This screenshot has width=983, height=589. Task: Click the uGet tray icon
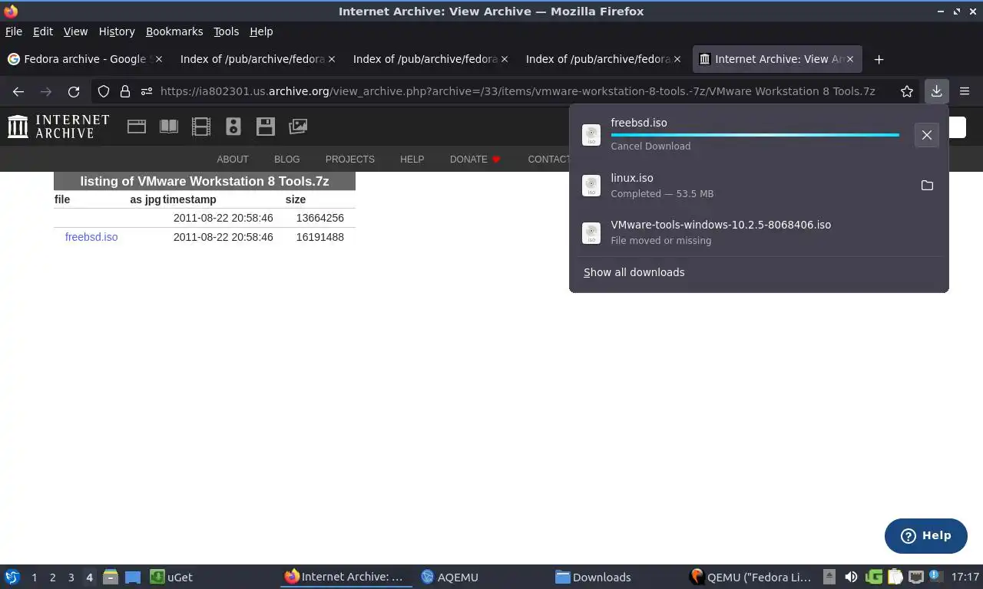(874, 577)
